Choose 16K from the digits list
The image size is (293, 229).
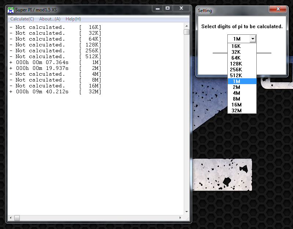tap(242, 46)
